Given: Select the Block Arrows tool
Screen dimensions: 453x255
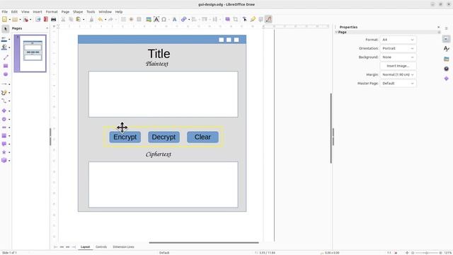Looking at the screenshot, I should [4, 127].
